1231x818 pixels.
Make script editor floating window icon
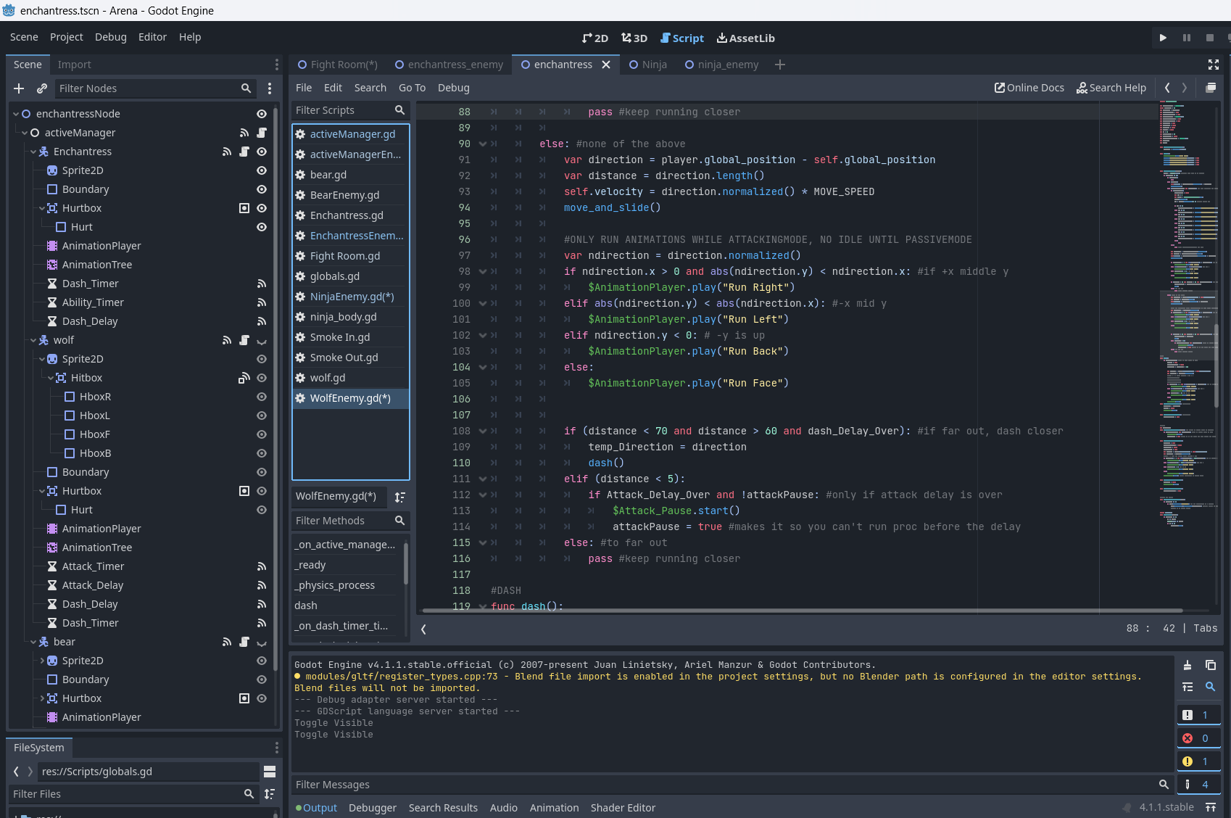[1211, 88]
